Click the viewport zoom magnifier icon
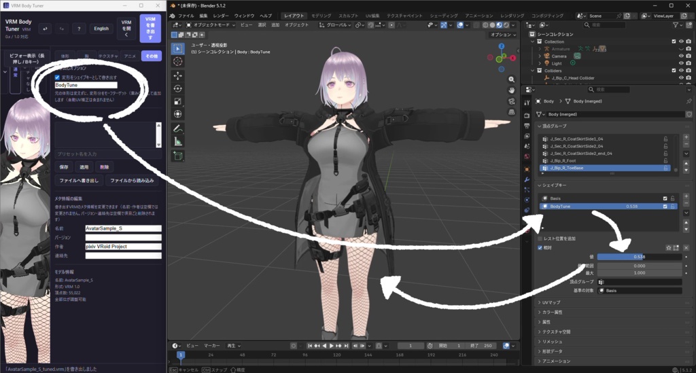This screenshot has width=696, height=373. 511,79
